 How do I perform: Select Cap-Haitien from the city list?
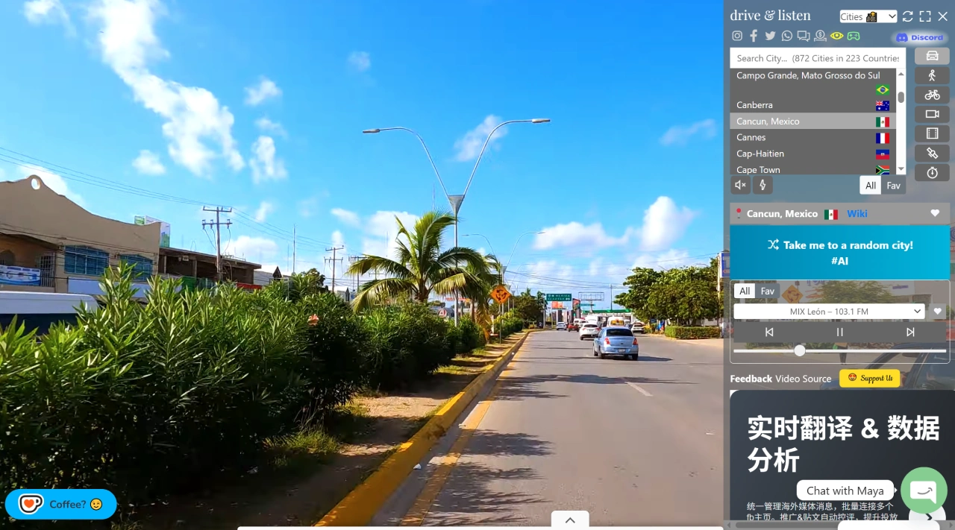[812, 154]
